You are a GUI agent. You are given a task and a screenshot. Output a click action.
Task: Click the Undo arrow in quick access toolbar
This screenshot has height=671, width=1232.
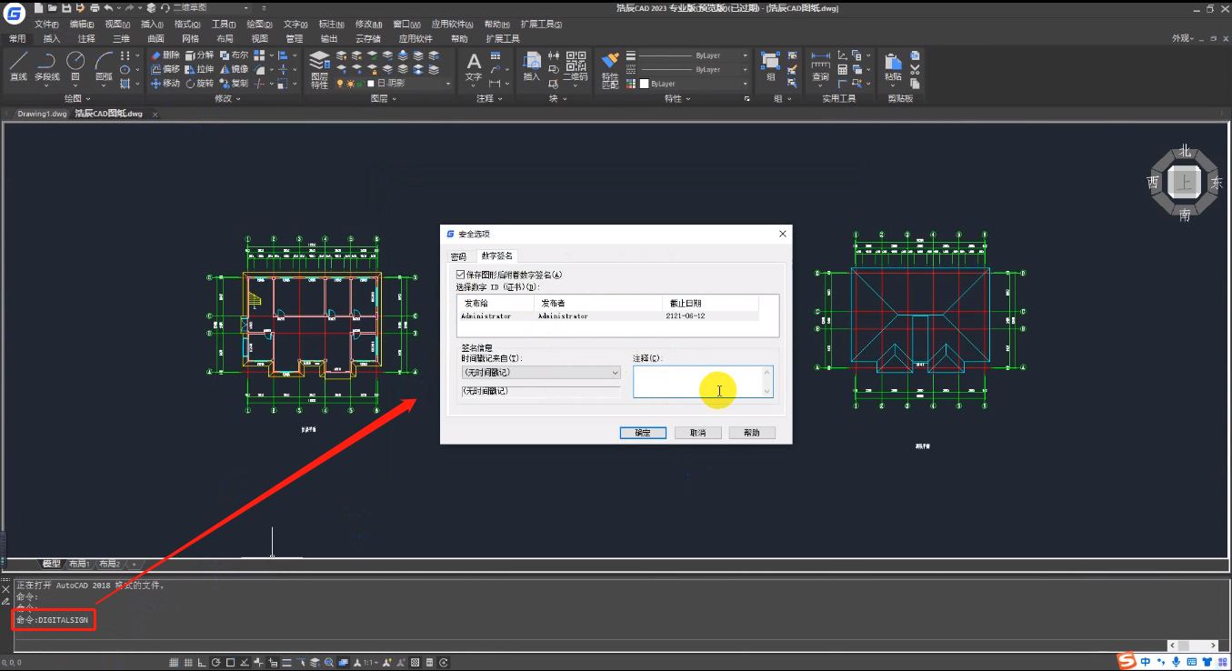[x=109, y=8]
